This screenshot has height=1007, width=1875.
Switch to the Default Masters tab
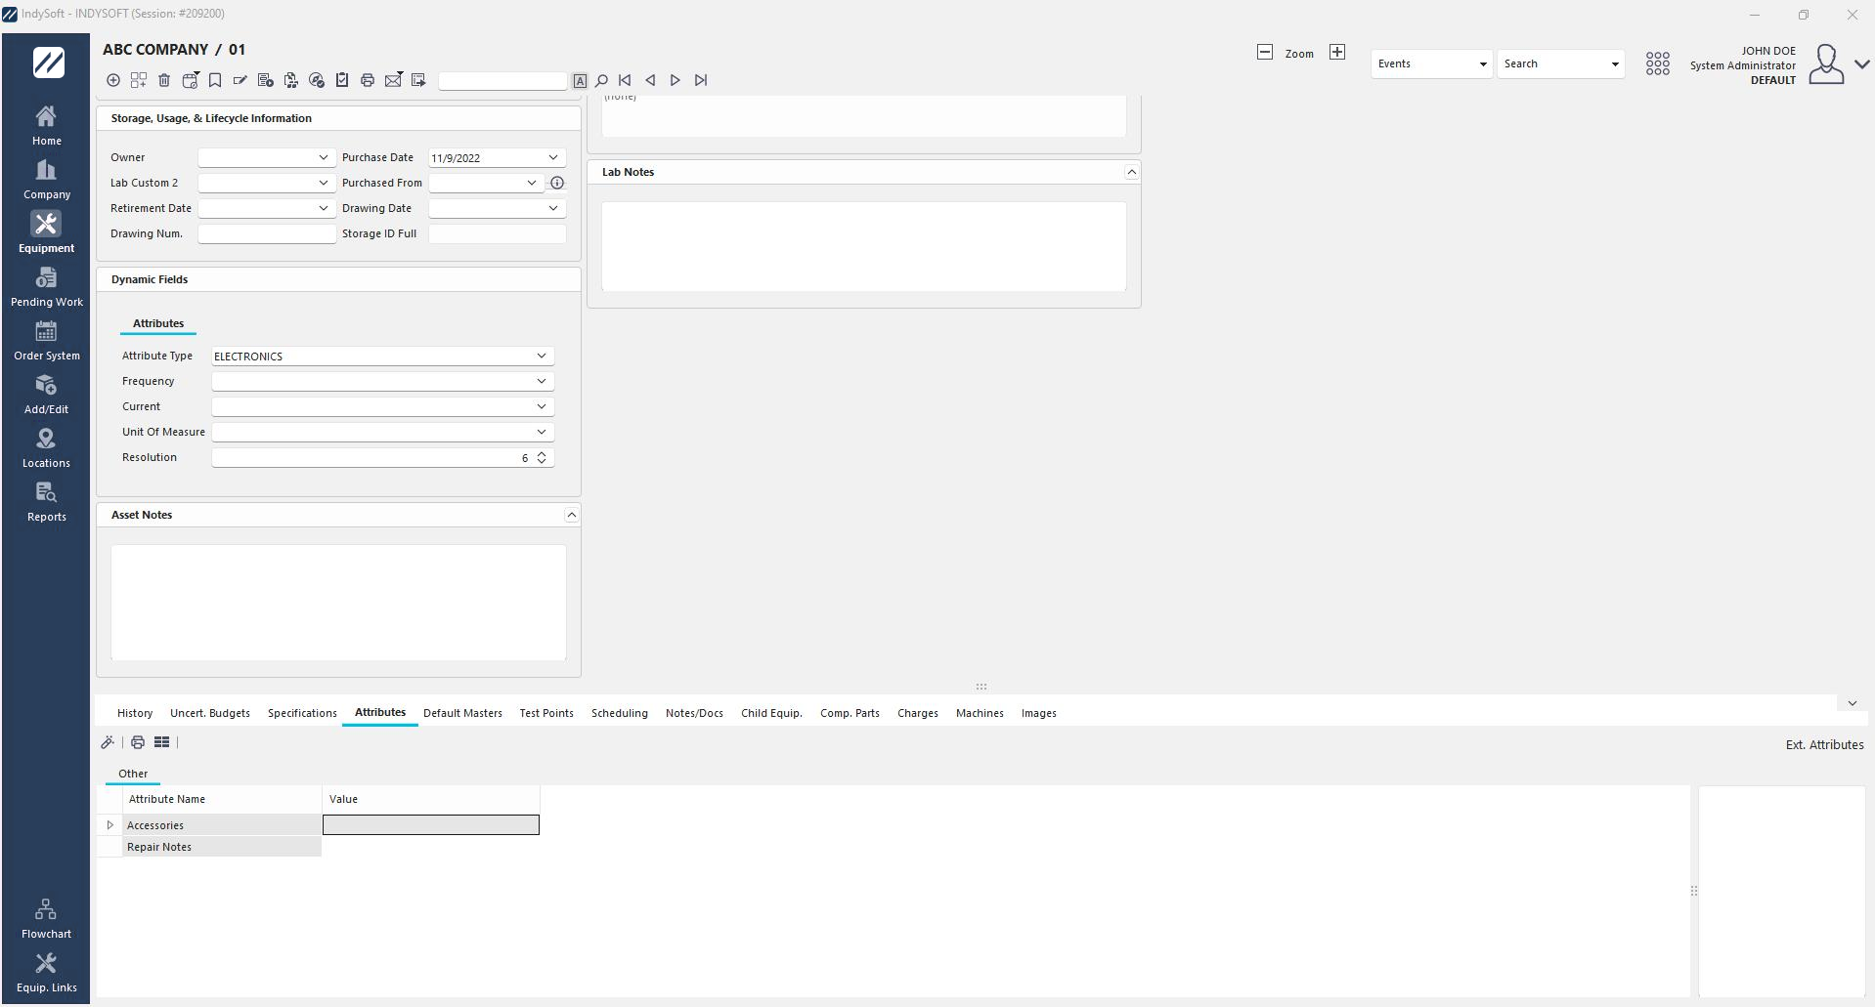click(462, 713)
